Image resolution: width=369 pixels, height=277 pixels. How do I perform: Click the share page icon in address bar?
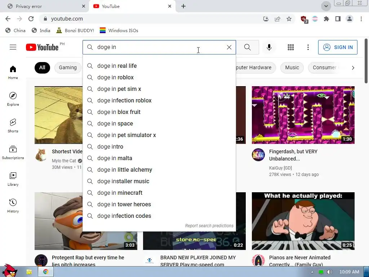[x=277, y=19]
